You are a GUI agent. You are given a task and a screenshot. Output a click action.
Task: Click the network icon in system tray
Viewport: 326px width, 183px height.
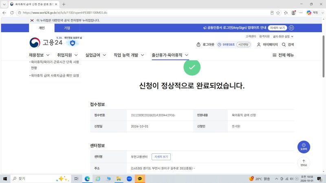(287, 179)
